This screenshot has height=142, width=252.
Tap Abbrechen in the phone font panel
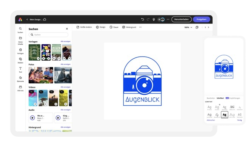(x=211, y=120)
